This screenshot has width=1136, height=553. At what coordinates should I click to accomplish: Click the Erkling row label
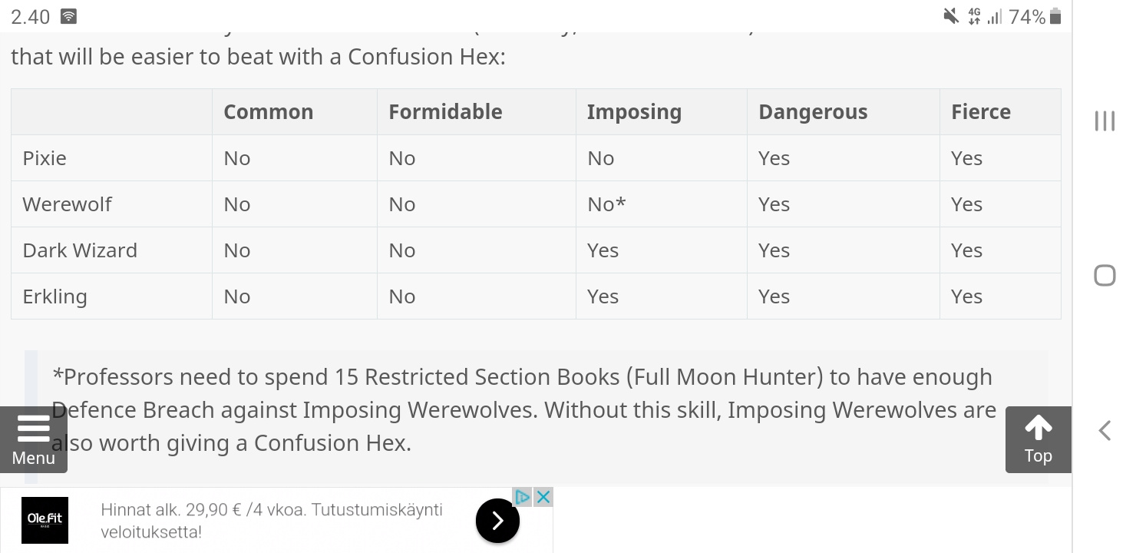tap(54, 296)
